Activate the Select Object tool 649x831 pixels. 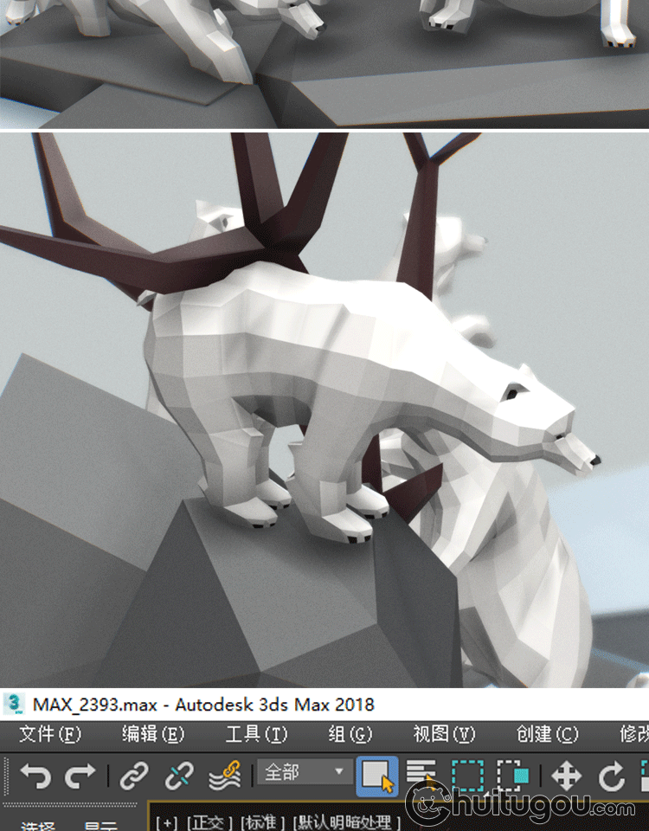[x=377, y=776]
